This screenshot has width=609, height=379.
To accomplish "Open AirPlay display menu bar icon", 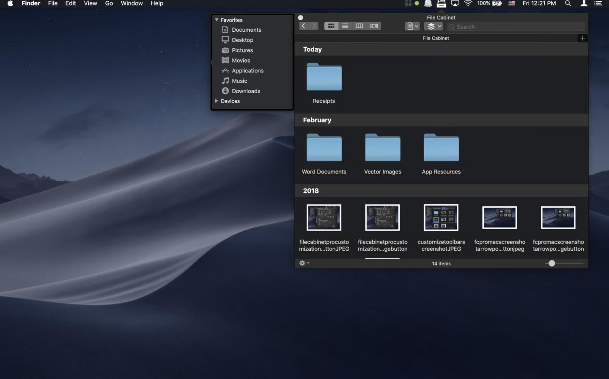I will point(455,3).
